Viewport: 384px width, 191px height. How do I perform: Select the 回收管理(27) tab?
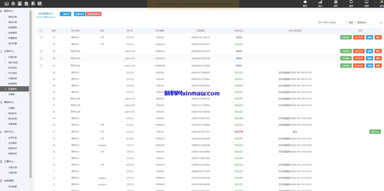(46, 14)
